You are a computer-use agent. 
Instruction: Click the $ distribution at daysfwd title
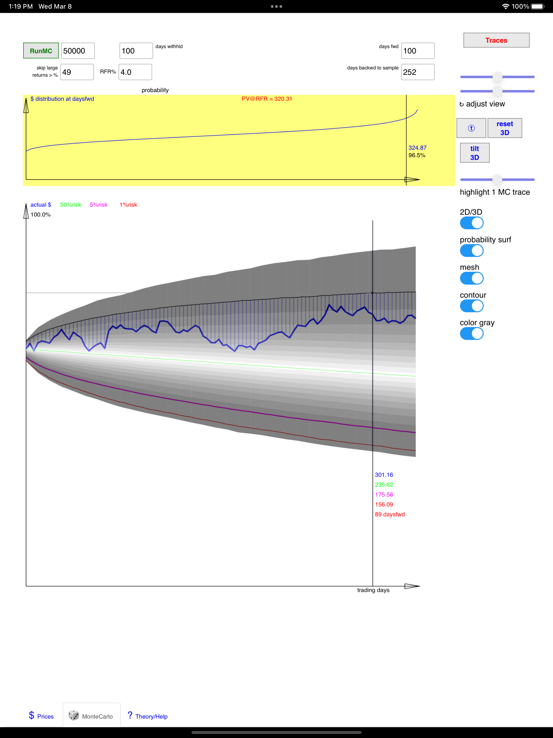pyautogui.click(x=62, y=99)
